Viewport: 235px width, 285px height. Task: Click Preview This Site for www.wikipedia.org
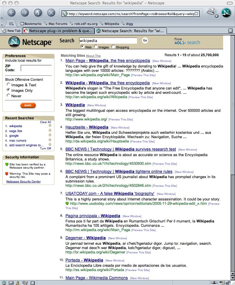coord(121,119)
